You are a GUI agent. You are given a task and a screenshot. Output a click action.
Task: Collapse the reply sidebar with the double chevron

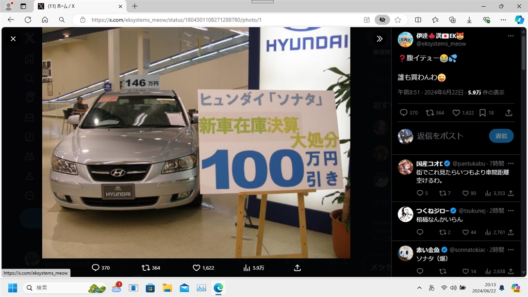point(379,39)
